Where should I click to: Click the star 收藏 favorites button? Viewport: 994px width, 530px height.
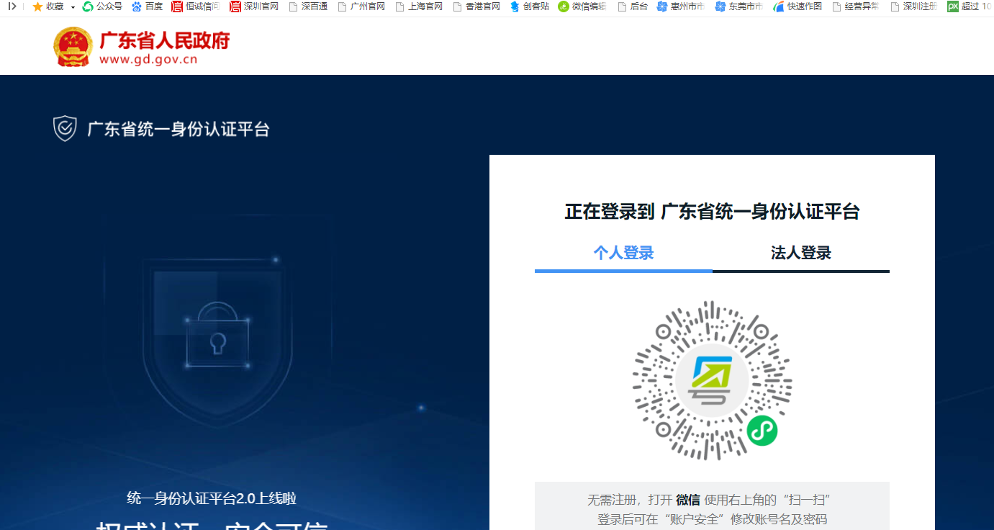pos(48,6)
